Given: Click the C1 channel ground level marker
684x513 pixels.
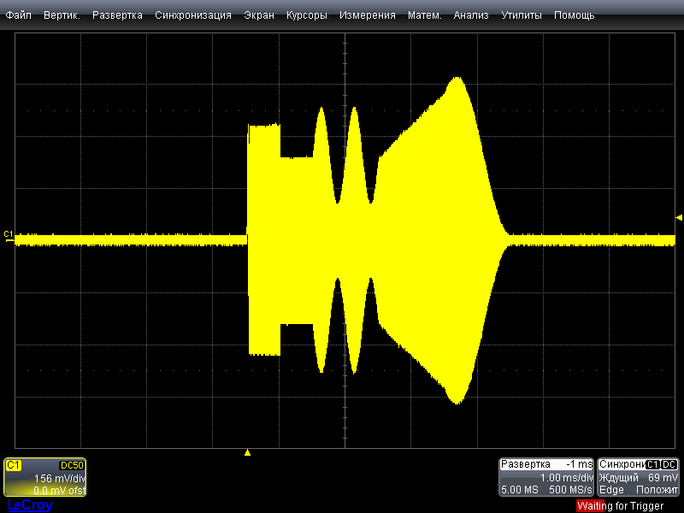Looking at the screenshot, I should (9, 234).
